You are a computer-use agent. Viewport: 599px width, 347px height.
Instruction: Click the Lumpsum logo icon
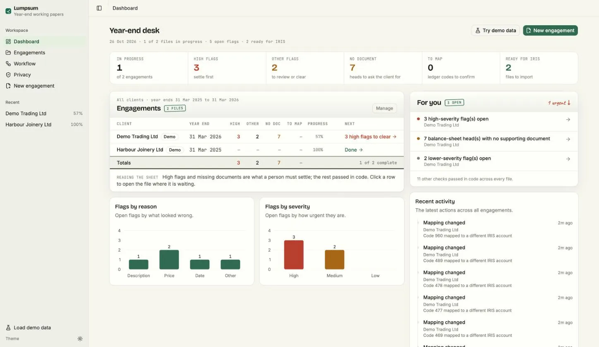(x=8, y=11)
